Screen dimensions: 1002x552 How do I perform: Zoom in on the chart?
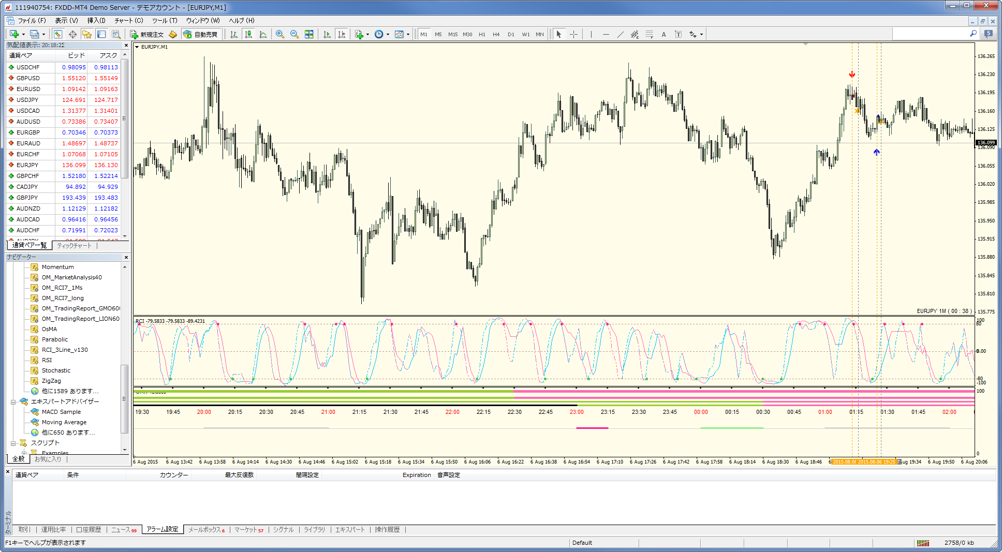tap(280, 34)
